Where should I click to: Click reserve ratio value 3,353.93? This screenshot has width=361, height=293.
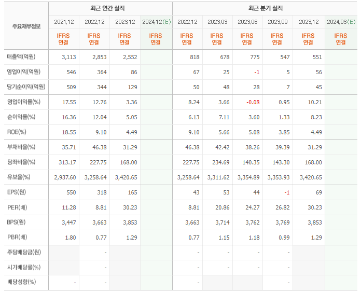coord(279,177)
